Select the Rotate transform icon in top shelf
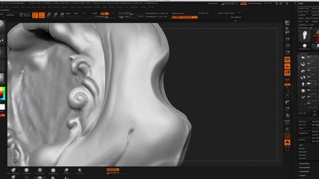The width and height of the screenshot is (319, 179). point(62,15)
